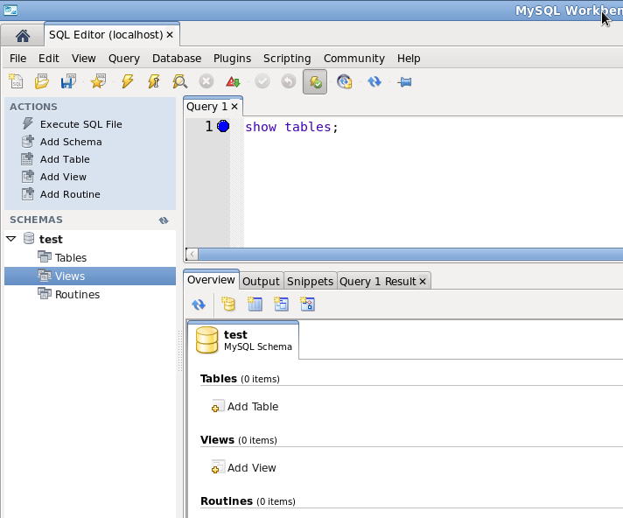Execute query with the lightning bolt icon

pos(128,81)
